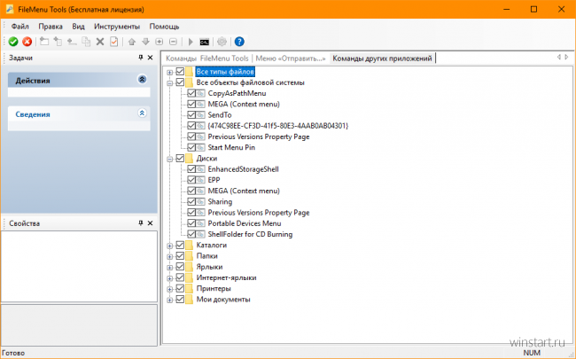Click the Move Down arrow toolbar icon
Viewport: 576px width, 359px height.
[145, 42]
